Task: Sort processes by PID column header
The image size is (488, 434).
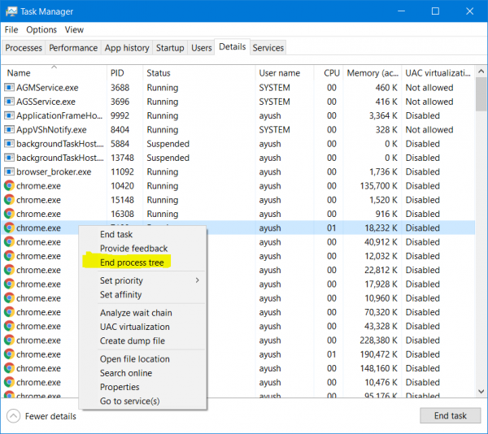Action: [117, 73]
